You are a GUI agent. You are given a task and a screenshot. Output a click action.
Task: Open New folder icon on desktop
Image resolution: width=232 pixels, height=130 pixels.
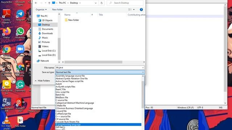(20, 122)
